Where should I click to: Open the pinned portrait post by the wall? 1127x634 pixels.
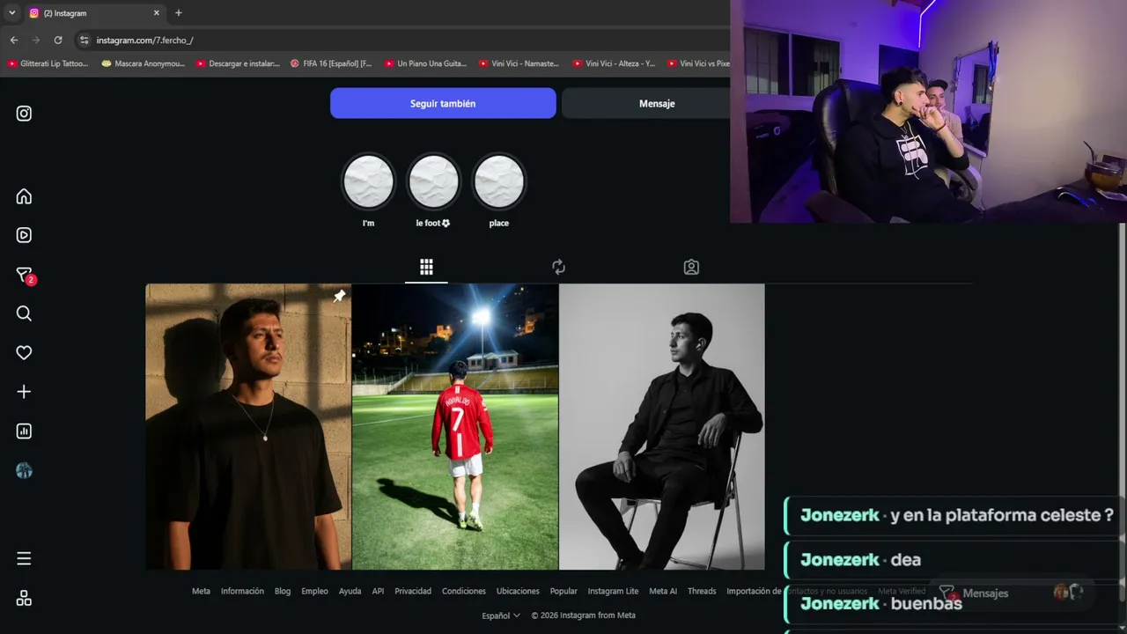click(248, 426)
